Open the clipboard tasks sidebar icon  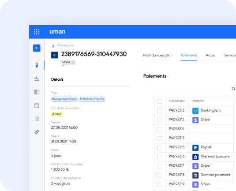pyautogui.click(x=37, y=119)
